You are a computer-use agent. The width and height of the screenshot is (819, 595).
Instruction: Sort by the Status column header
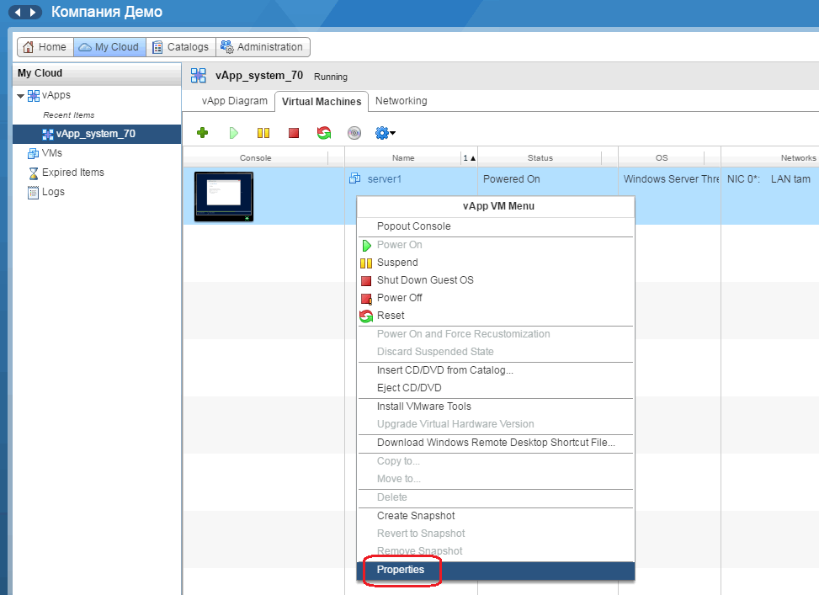(x=540, y=157)
